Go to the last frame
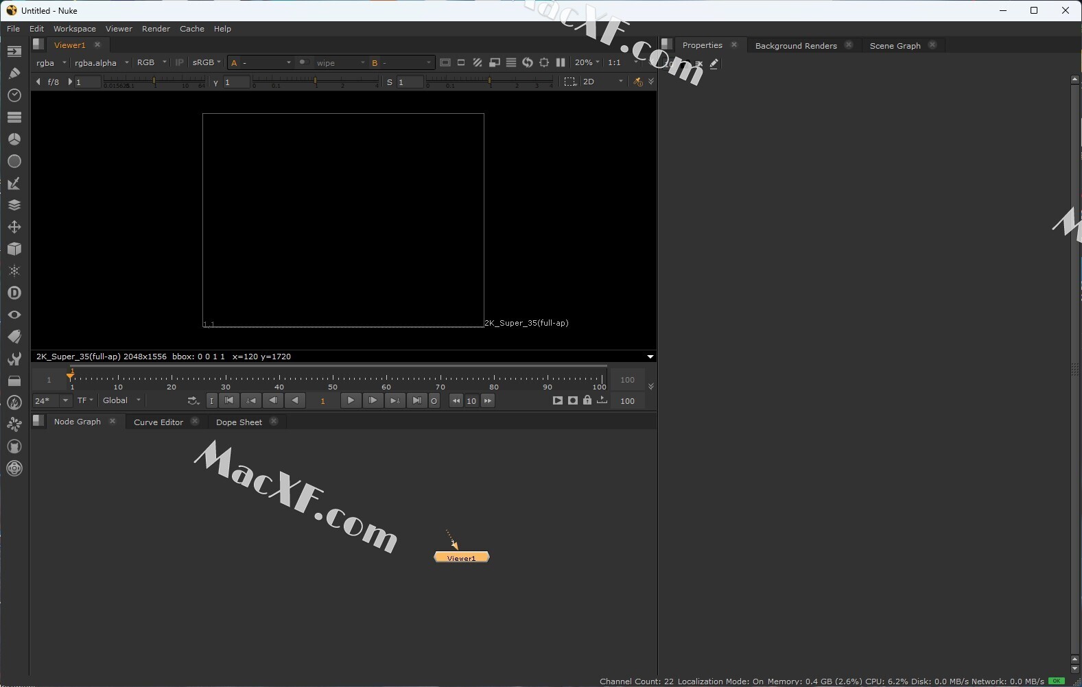Screen dimensions: 1082x687 pyautogui.click(x=416, y=400)
